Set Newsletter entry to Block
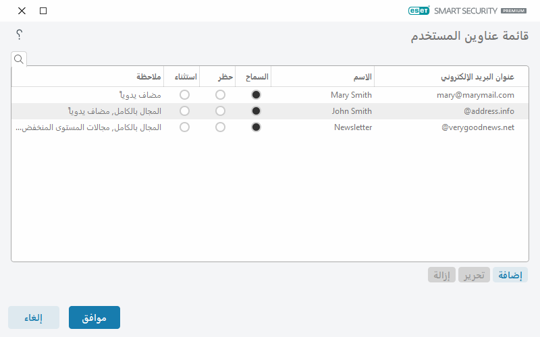Viewport: 540px width, 337px height. [x=220, y=127]
